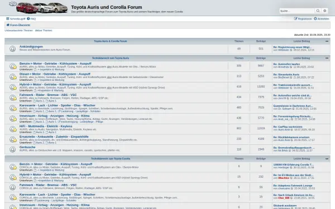
Task: Collapse the Toyota Auris & Corolla Forum category
Action: (327, 41)
